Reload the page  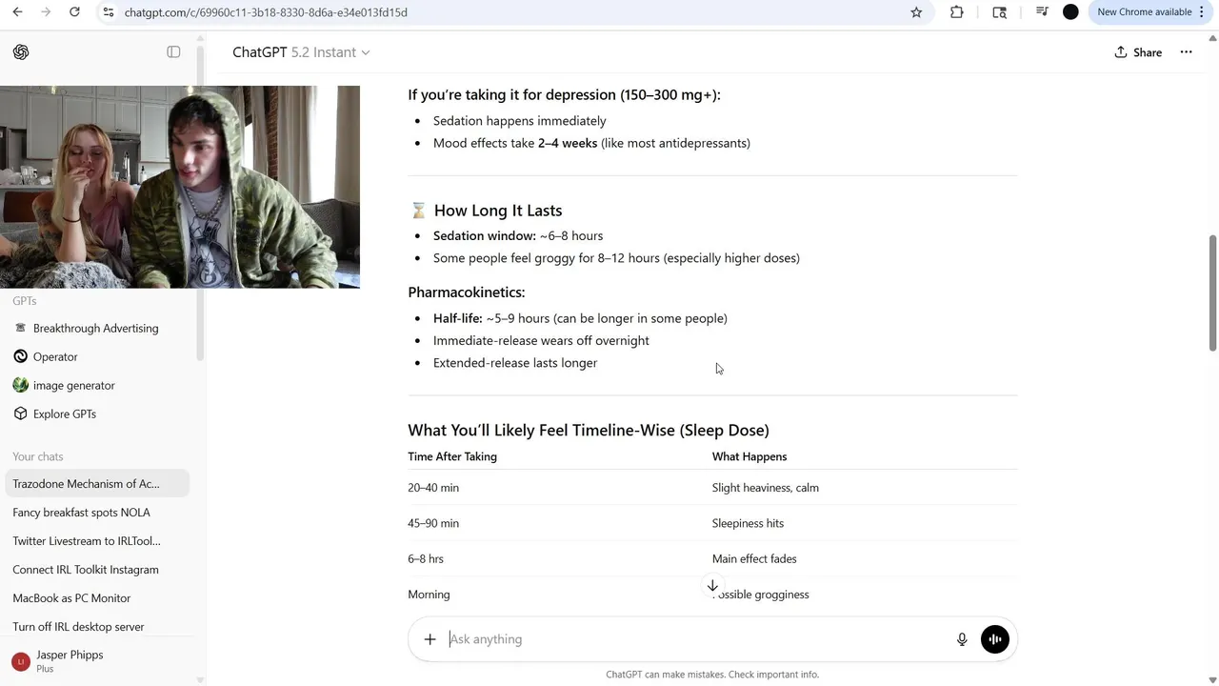pyautogui.click(x=74, y=12)
